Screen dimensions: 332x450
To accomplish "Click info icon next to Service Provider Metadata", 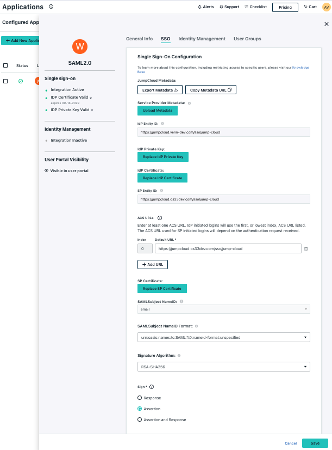I will pos(190,103).
